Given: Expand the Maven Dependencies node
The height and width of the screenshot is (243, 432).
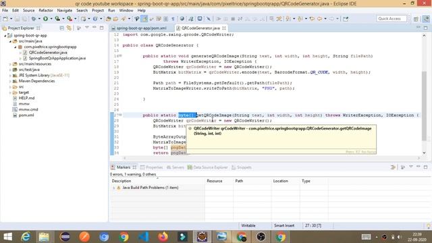Looking at the screenshot, I should coord(10,81).
